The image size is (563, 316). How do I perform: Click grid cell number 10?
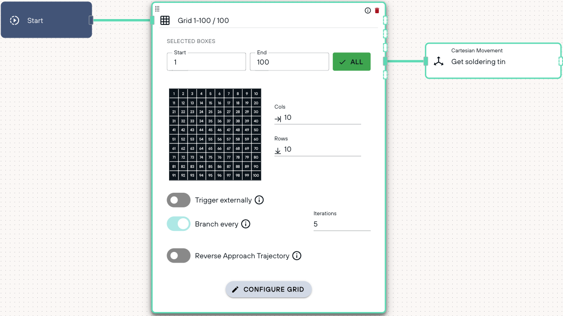tap(256, 93)
